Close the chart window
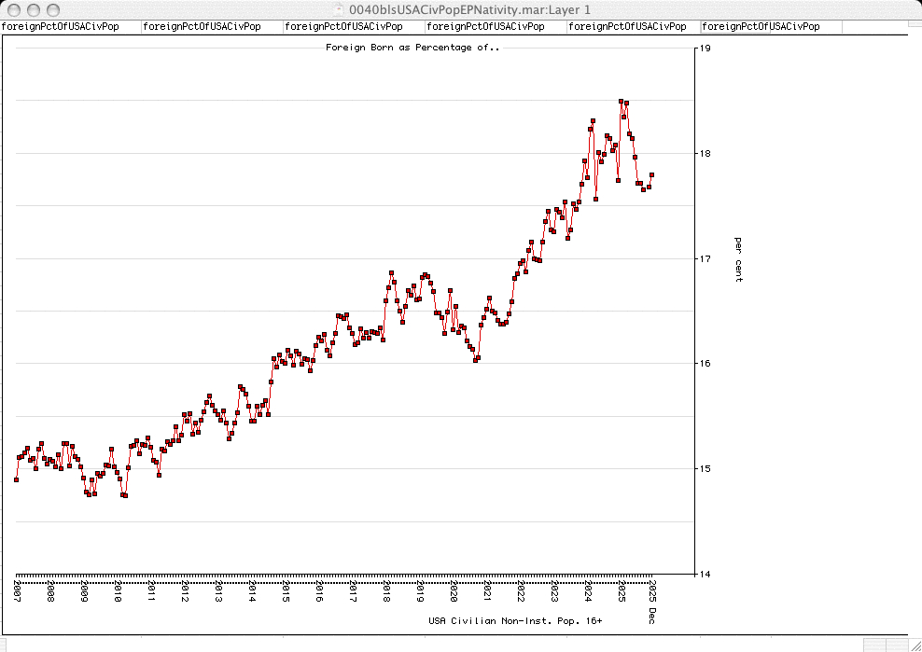 13,8
